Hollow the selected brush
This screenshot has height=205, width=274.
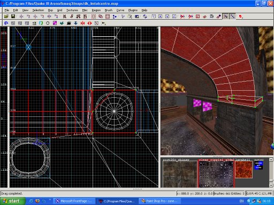click(x=108, y=17)
